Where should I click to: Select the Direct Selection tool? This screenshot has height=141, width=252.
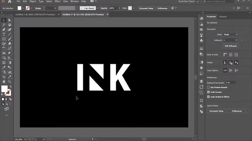[x=9, y=20]
